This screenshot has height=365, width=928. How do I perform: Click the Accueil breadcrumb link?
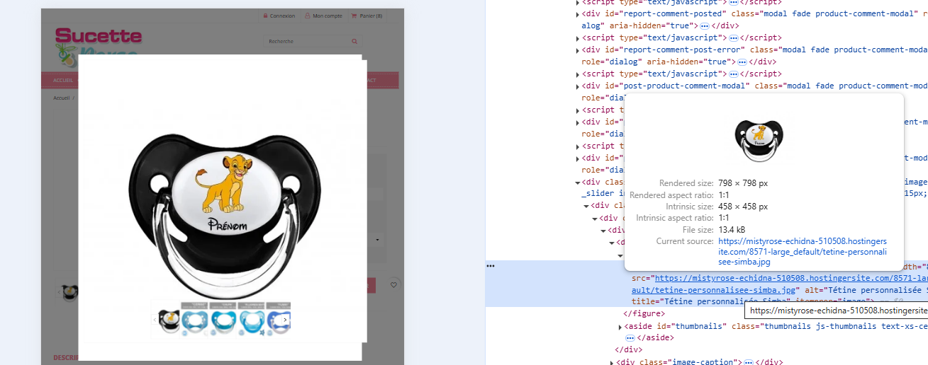pos(62,98)
